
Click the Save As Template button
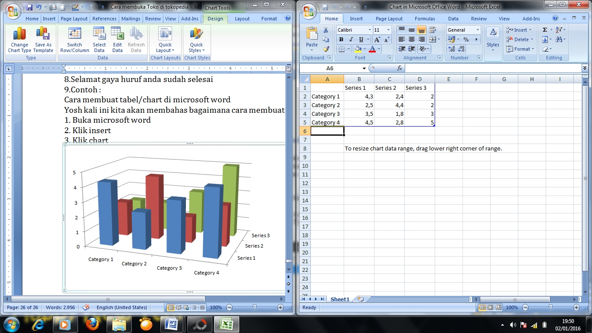pyautogui.click(x=43, y=39)
